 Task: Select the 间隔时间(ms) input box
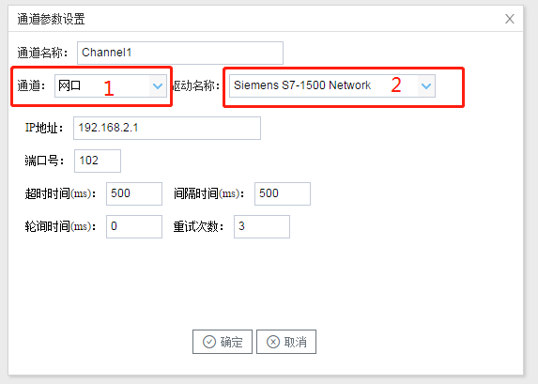tap(283, 194)
